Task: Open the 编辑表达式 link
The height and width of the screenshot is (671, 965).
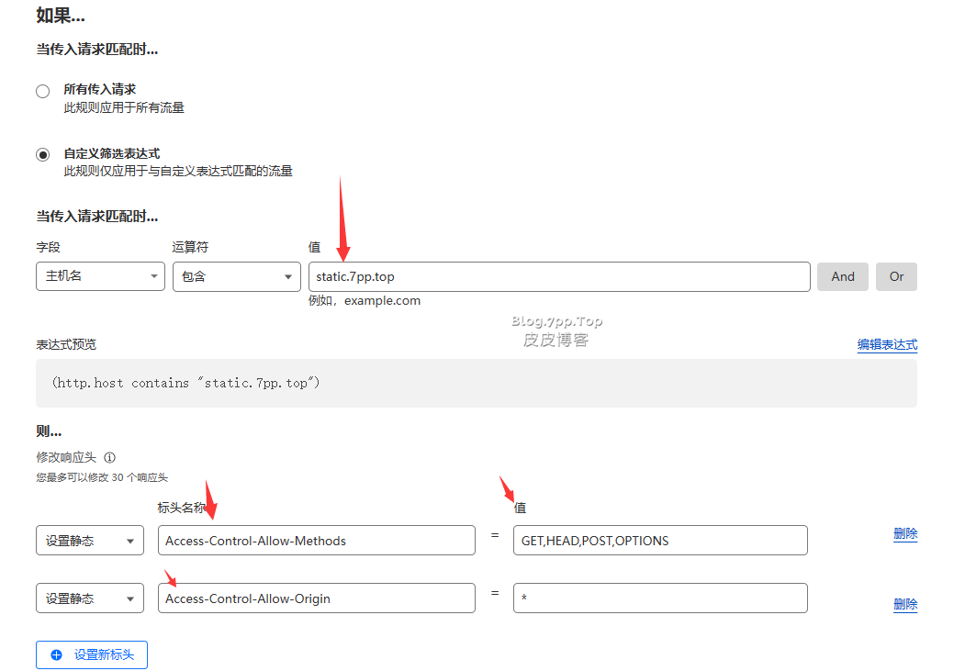Action: [x=887, y=345]
